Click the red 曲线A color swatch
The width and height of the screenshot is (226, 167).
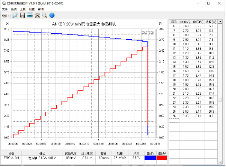(x=162, y=158)
